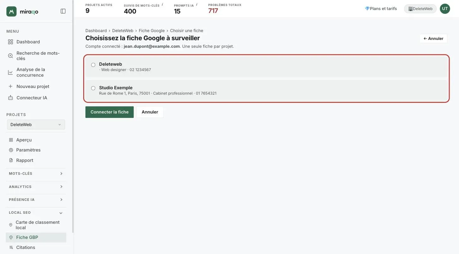This screenshot has height=254, width=459.
Task: Click the Citations list icon
Action: [11, 247]
